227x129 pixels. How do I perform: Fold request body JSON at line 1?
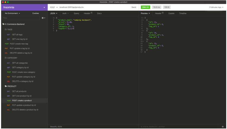coord(55,18)
